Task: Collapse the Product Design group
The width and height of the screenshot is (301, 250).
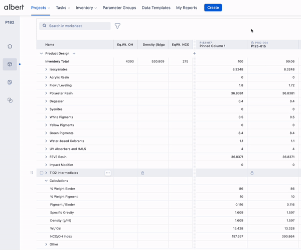Action: [41, 53]
